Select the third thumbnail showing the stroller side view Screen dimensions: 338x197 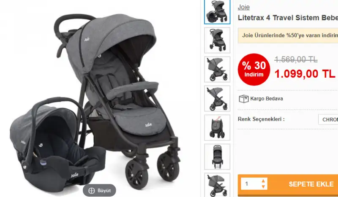click(217, 69)
